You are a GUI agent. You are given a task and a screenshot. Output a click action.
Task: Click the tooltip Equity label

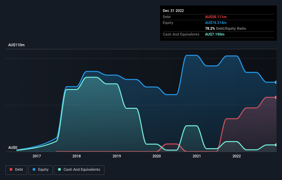pos(168,23)
